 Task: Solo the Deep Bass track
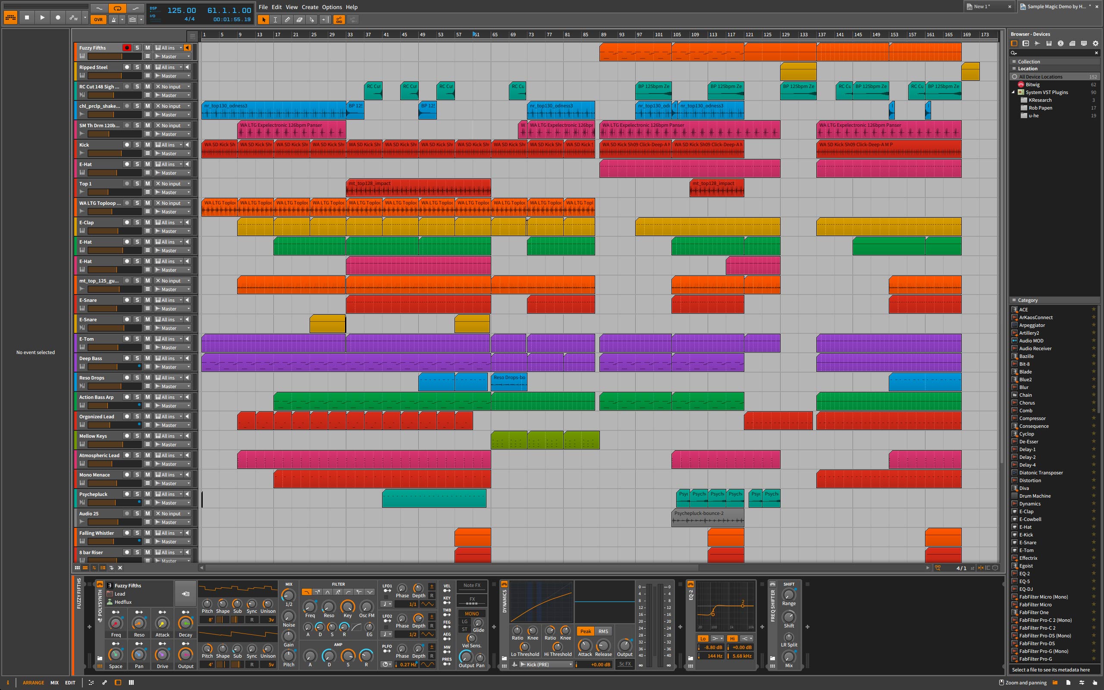pos(137,358)
